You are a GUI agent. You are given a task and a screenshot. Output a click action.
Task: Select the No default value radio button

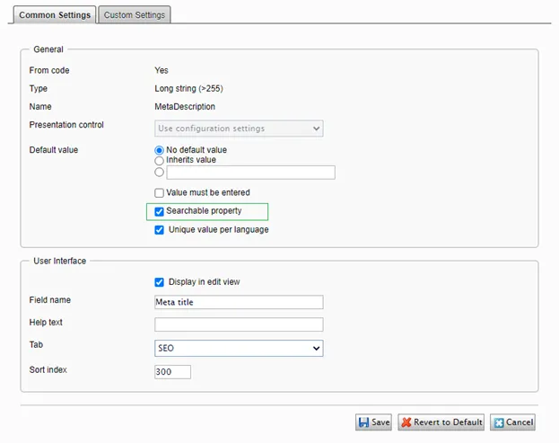[x=160, y=150]
